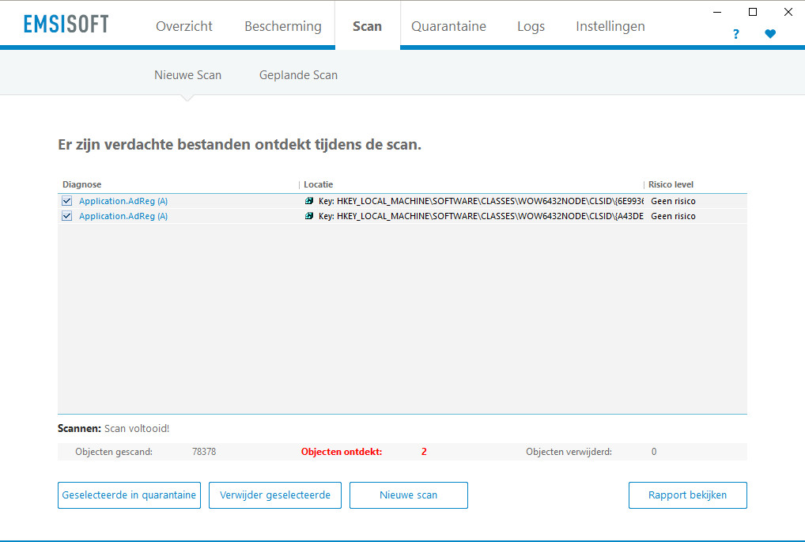Click Geselecteerde in quarantaine button
Screen dimensions: 805x542
tap(129, 495)
